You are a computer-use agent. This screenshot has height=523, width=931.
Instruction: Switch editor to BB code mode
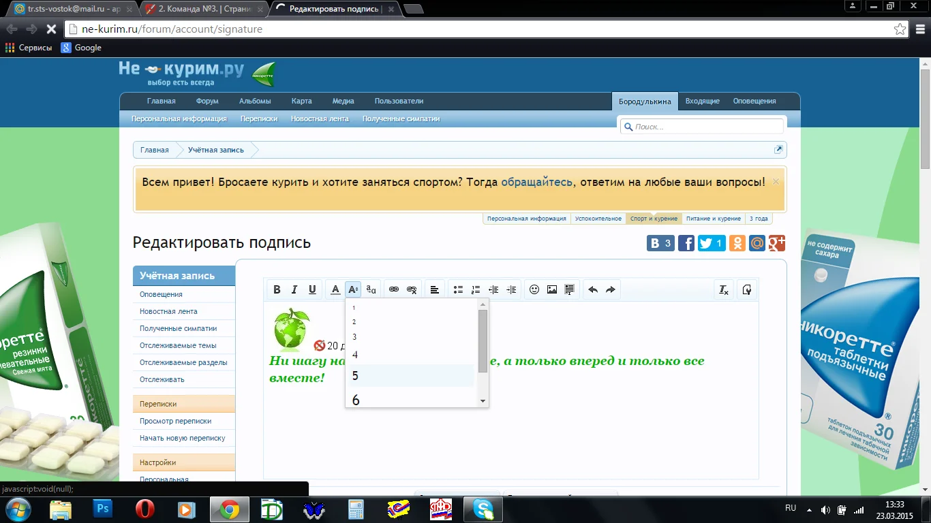coord(747,289)
